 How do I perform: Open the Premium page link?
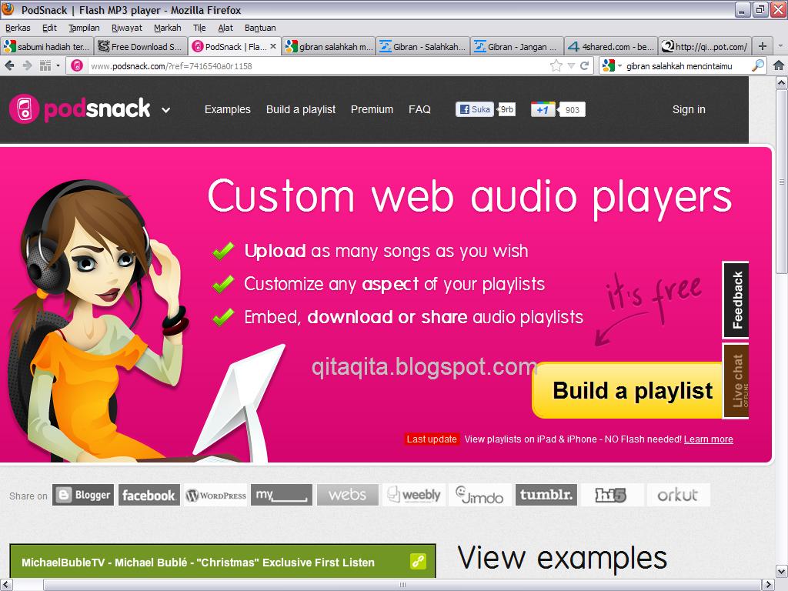point(372,109)
